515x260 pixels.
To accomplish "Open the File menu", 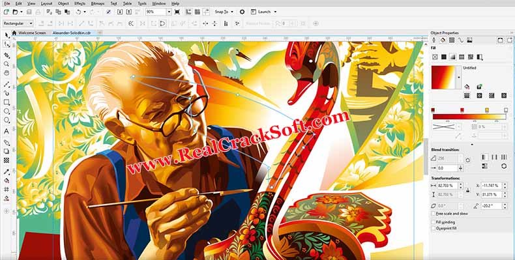I will point(7,4).
